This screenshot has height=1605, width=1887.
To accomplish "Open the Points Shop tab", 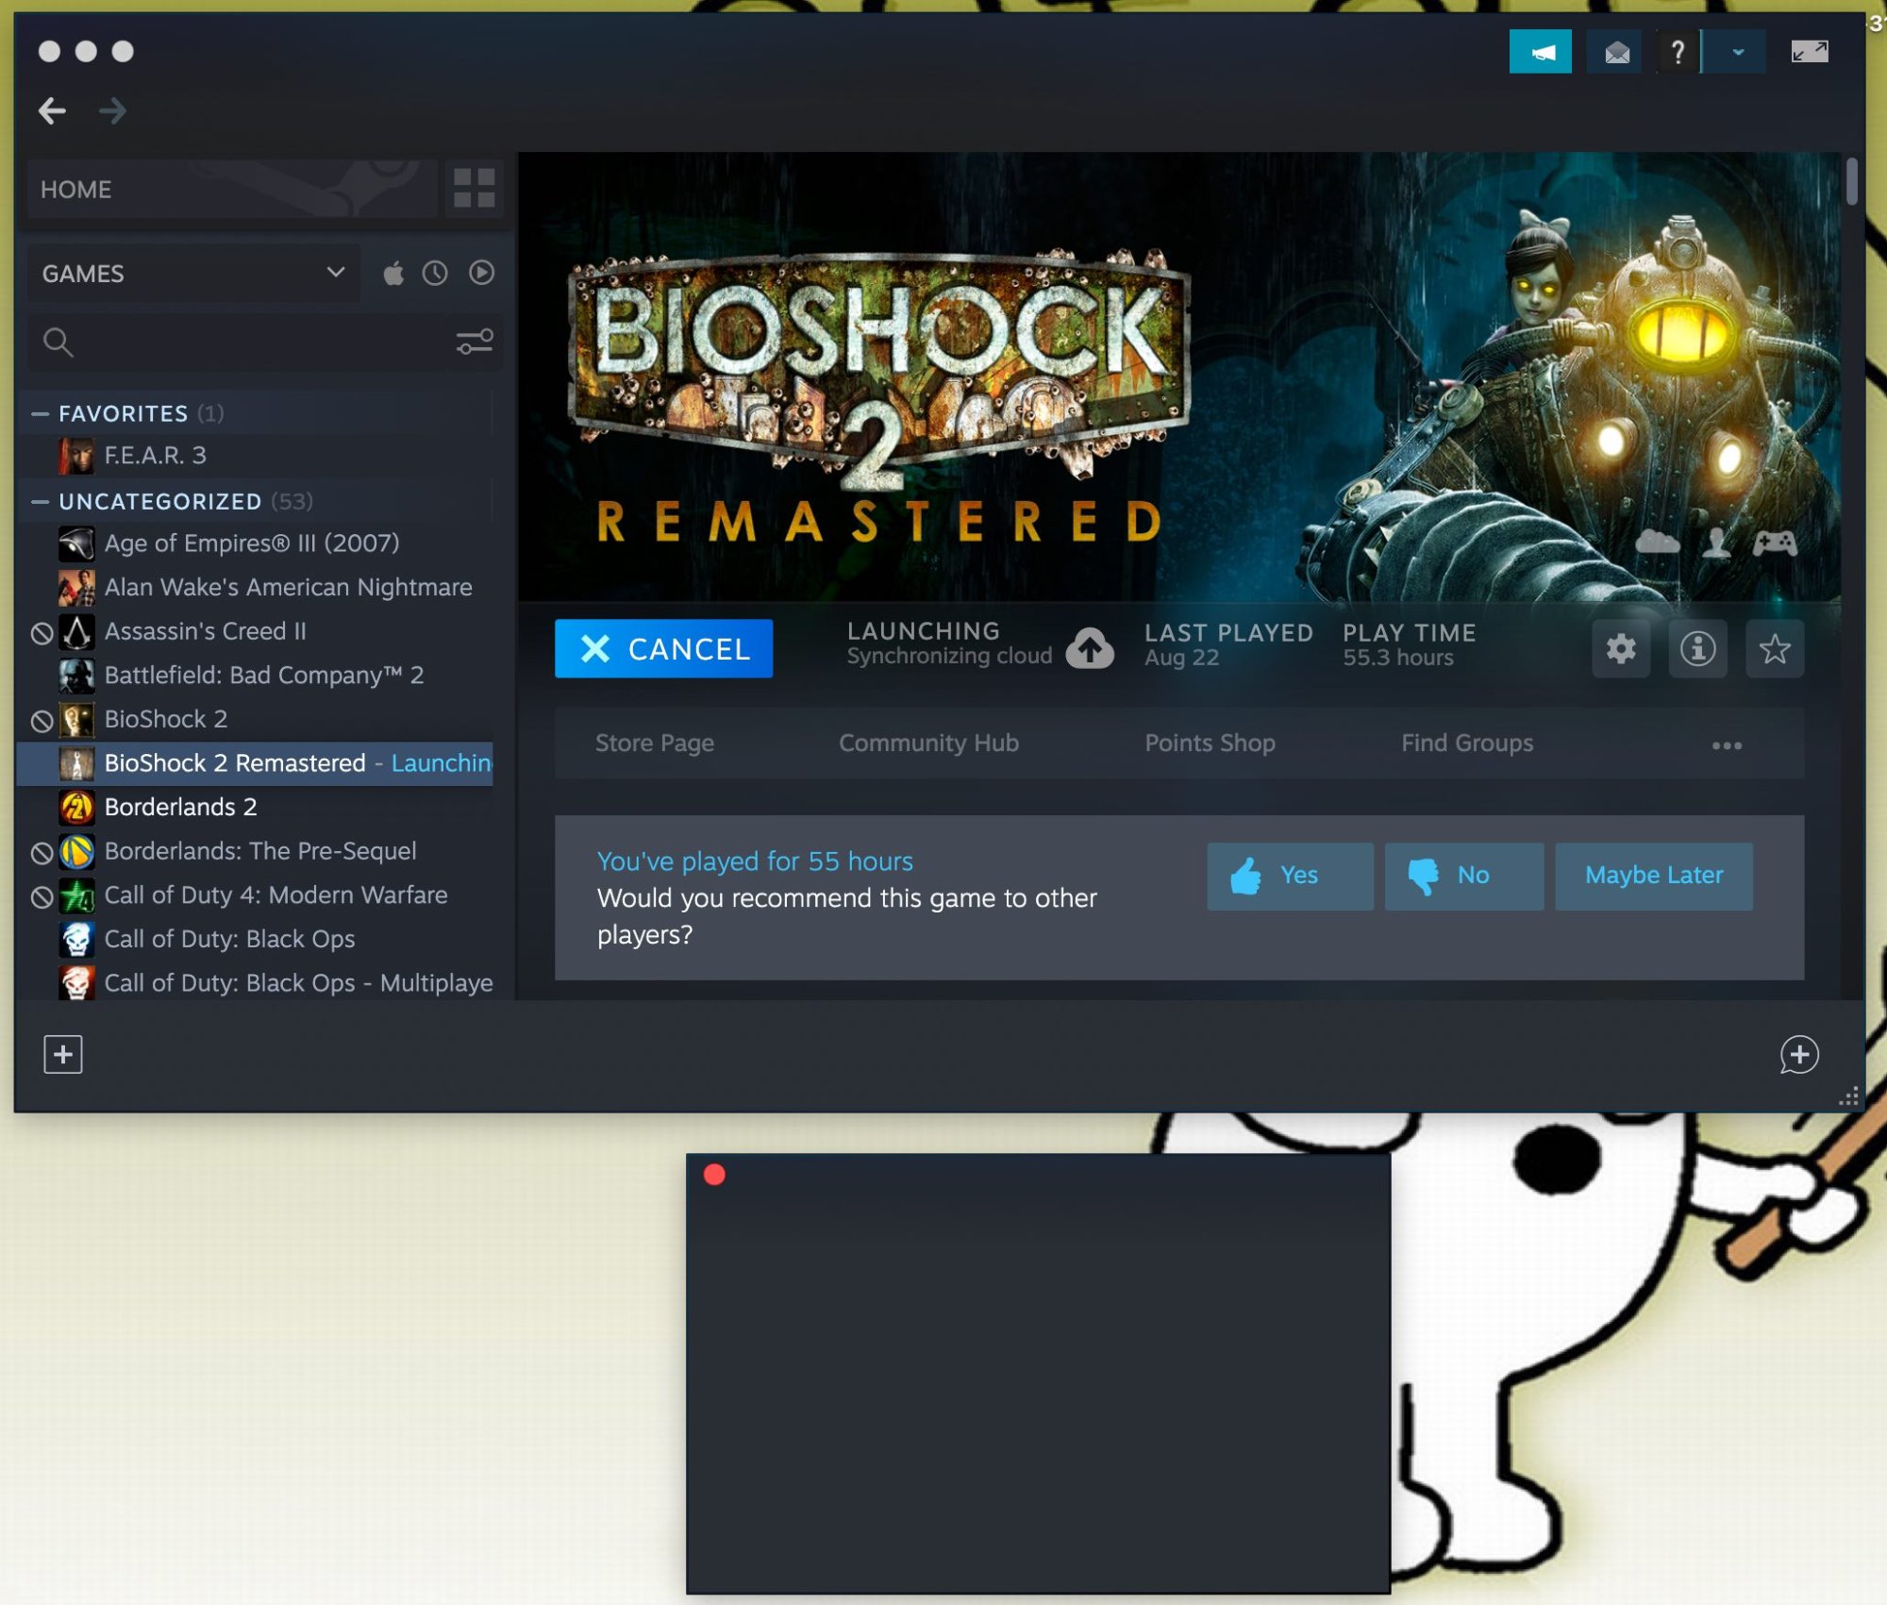I will click(x=1210, y=744).
